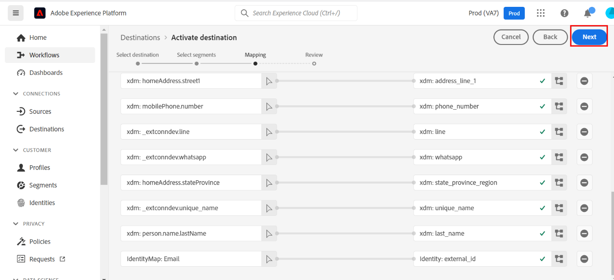Go to Segments in the sidebar
614x280 pixels.
click(x=43, y=185)
